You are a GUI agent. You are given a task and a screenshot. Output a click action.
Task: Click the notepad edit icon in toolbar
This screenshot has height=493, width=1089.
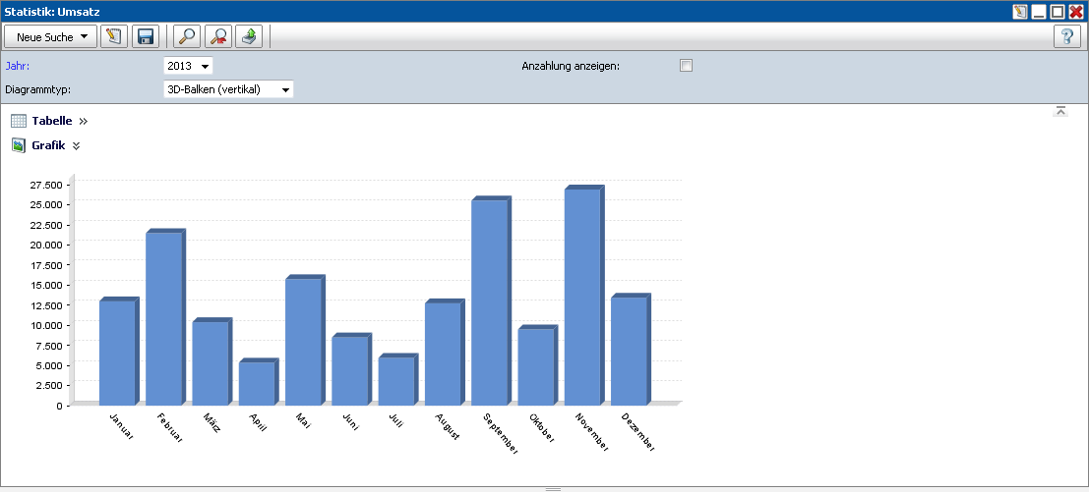[x=114, y=37]
